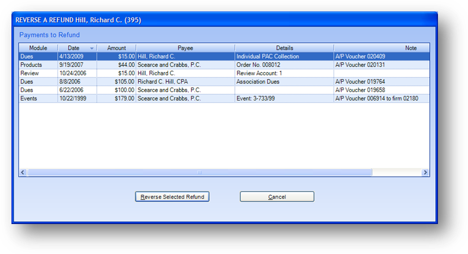Sort by the Amount column header
This screenshot has height=254, width=468.
116,48
